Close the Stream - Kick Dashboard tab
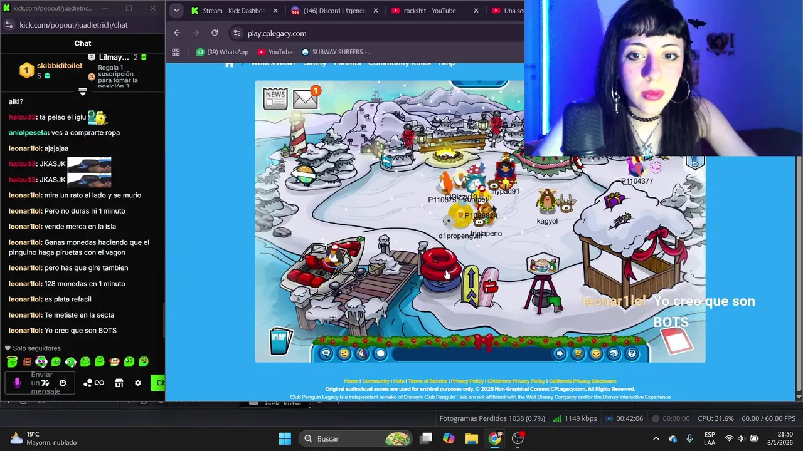Viewport: 803px width, 451px height. [275, 11]
